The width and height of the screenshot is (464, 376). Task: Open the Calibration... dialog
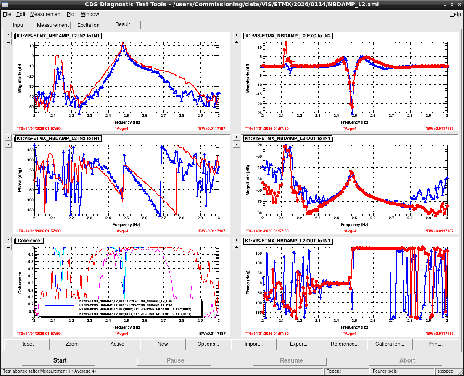pos(390,344)
